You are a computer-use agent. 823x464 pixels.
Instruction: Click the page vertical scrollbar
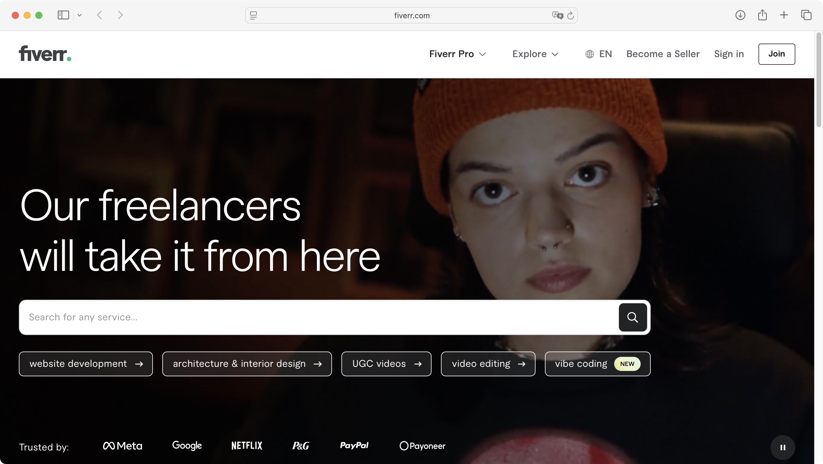click(x=819, y=80)
